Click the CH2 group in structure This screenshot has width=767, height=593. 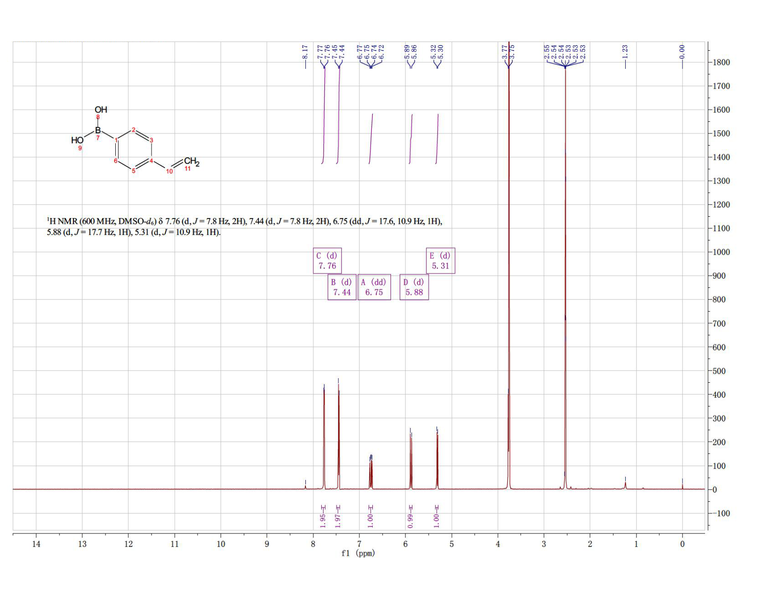click(x=192, y=162)
